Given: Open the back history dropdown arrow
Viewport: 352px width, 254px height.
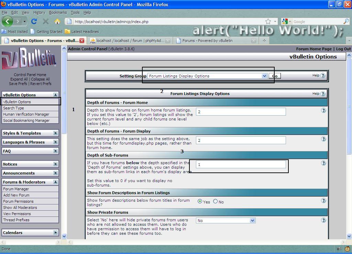Looking at the screenshot, I should [x=24, y=22].
